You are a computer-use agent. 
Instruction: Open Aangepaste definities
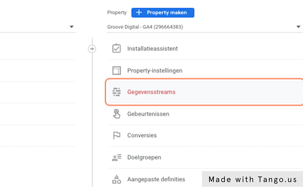[156, 179]
